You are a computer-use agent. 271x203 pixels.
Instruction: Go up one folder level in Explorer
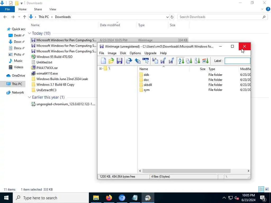point(25,17)
